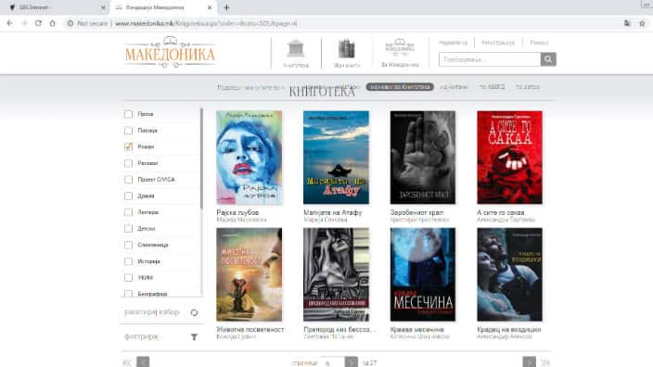Open the Книготека temple icon in header
The width and height of the screenshot is (653, 367).
296,48
